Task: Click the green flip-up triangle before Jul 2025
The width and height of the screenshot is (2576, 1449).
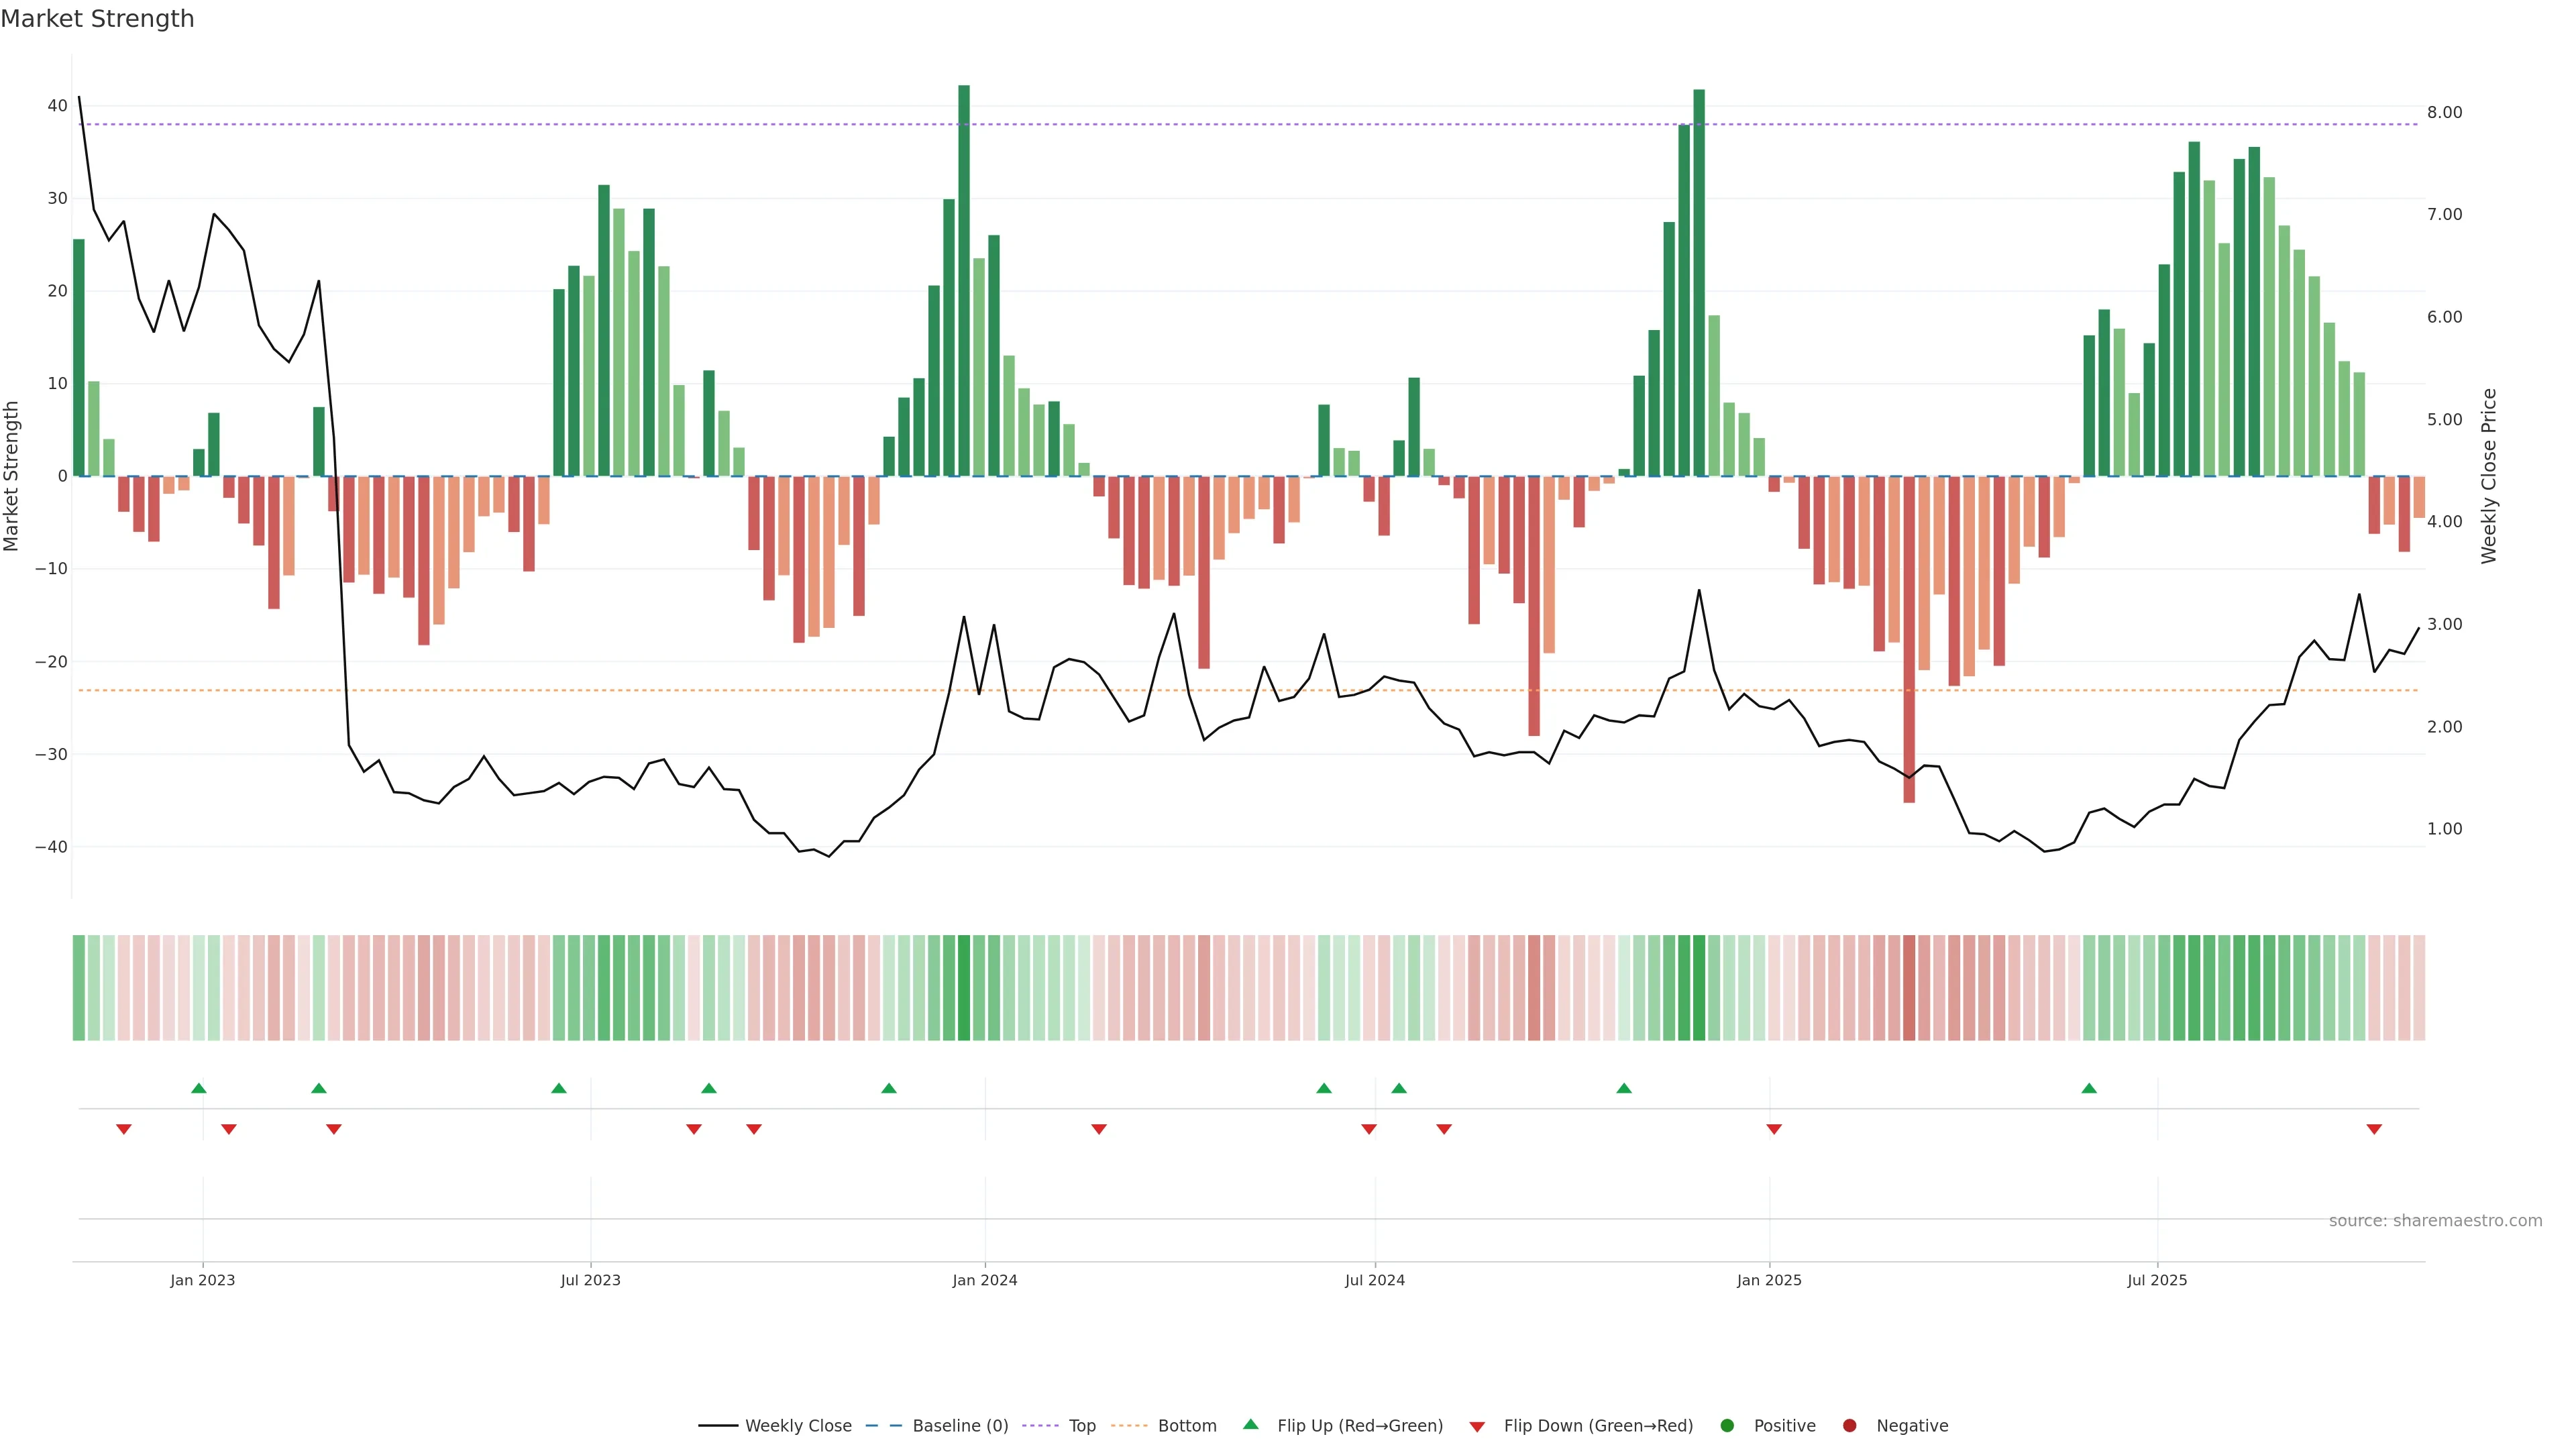Action: click(x=2089, y=1088)
